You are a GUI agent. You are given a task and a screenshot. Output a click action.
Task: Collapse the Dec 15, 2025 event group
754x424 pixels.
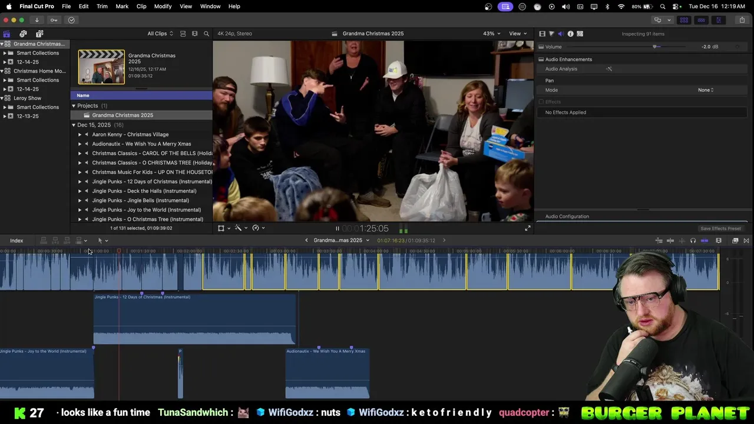click(x=74, y=125)
